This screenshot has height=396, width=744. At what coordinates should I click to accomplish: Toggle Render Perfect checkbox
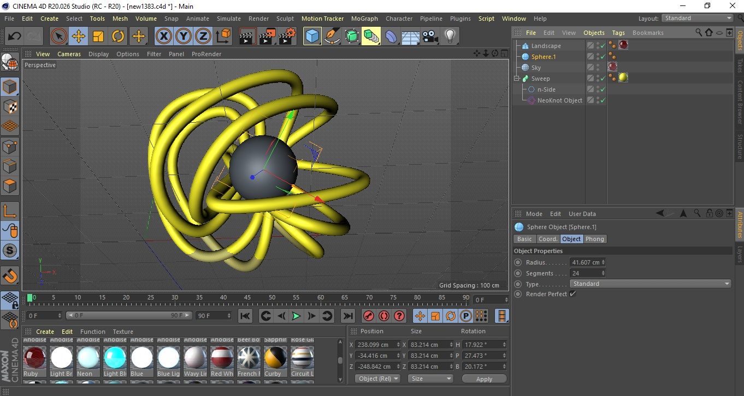pos(572,294)
